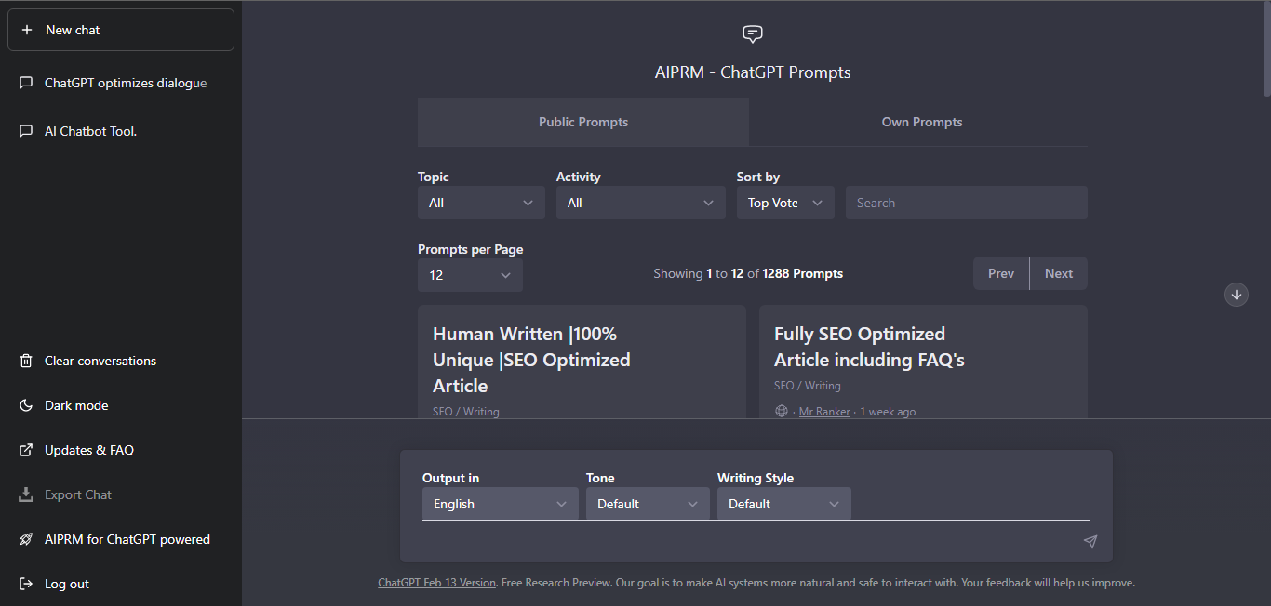
Task: Toggle Dark mode in the sidebar
Action: click(x=121, y=405)
